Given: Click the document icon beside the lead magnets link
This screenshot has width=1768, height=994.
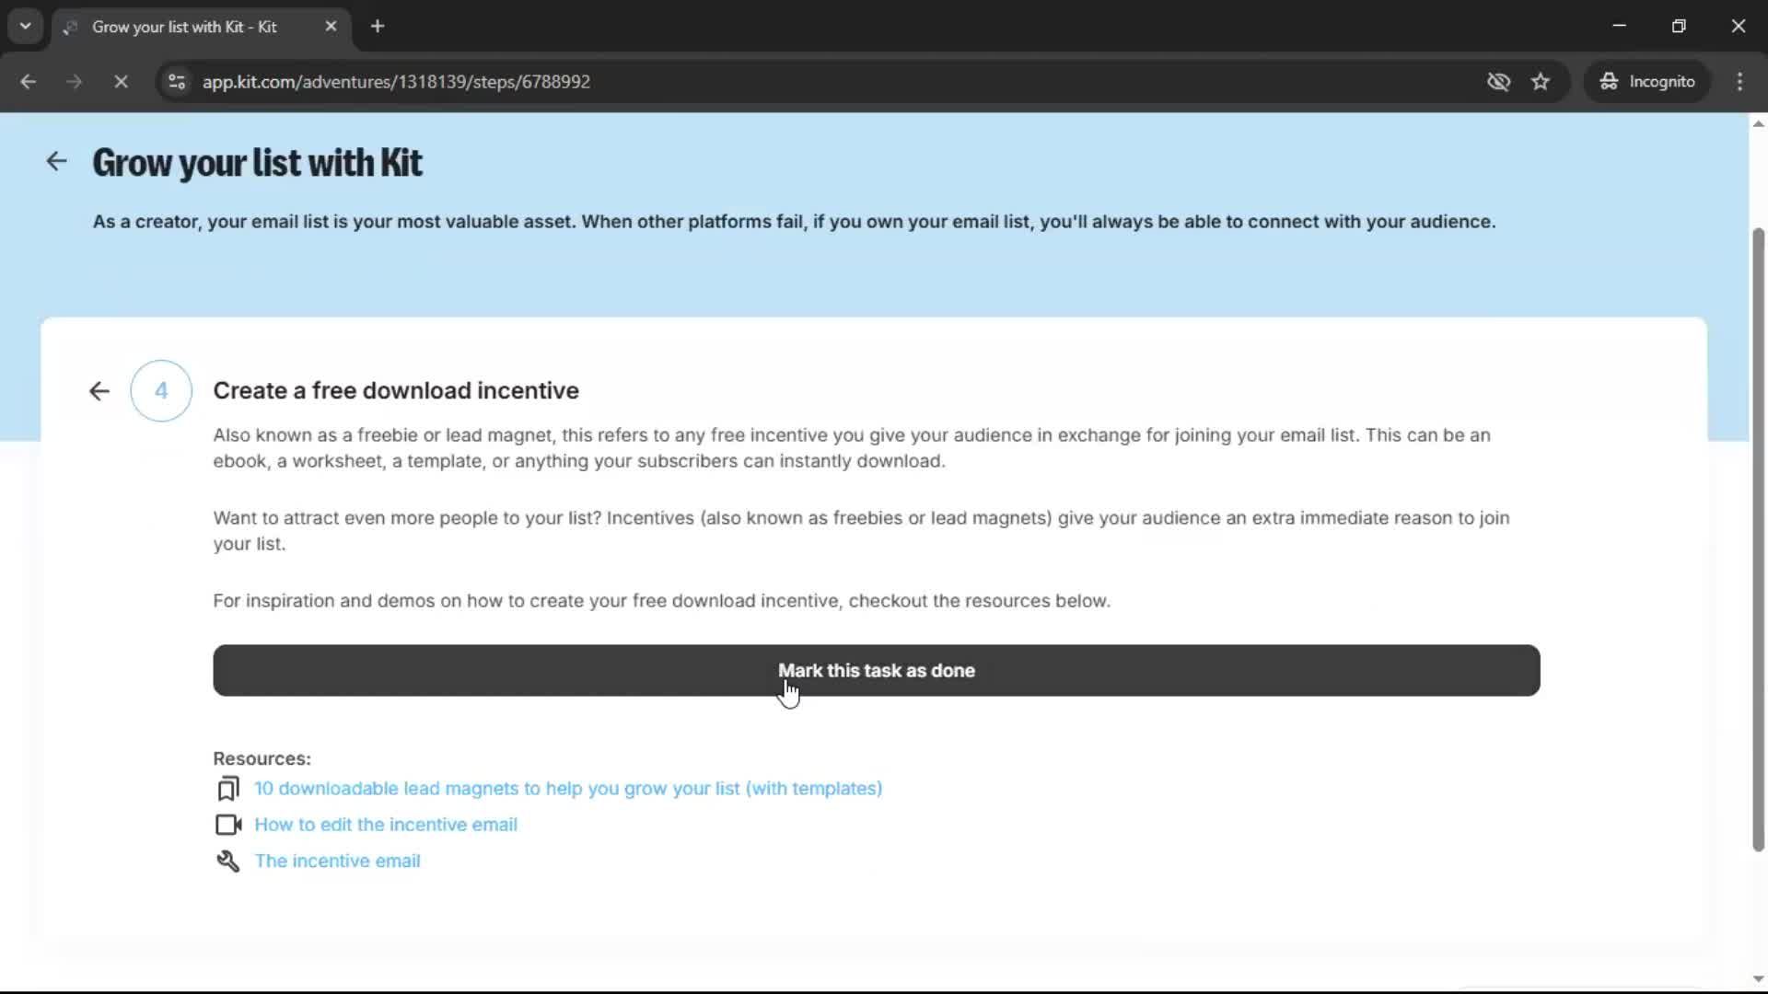Looking at the screenshot, I should pyautogui.click(x=227, y=788).
